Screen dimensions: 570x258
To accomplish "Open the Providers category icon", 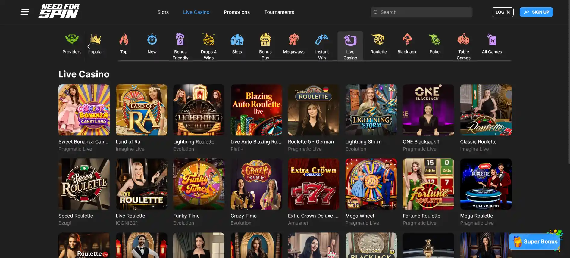I will coord(72,39).
